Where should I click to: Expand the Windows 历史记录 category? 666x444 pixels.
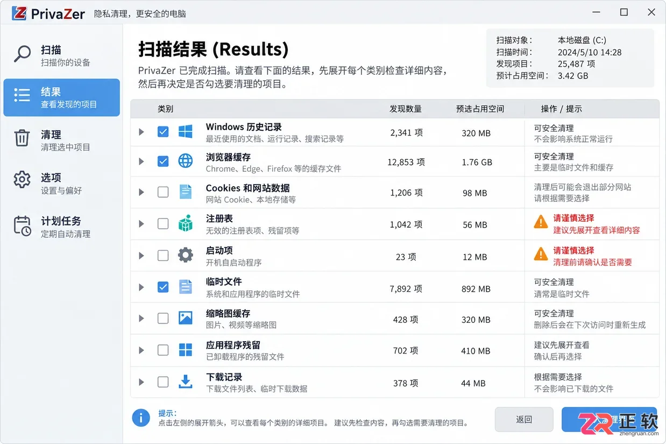(141, 132)
